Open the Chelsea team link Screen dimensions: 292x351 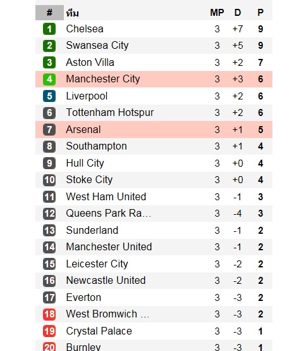(85, 29)
